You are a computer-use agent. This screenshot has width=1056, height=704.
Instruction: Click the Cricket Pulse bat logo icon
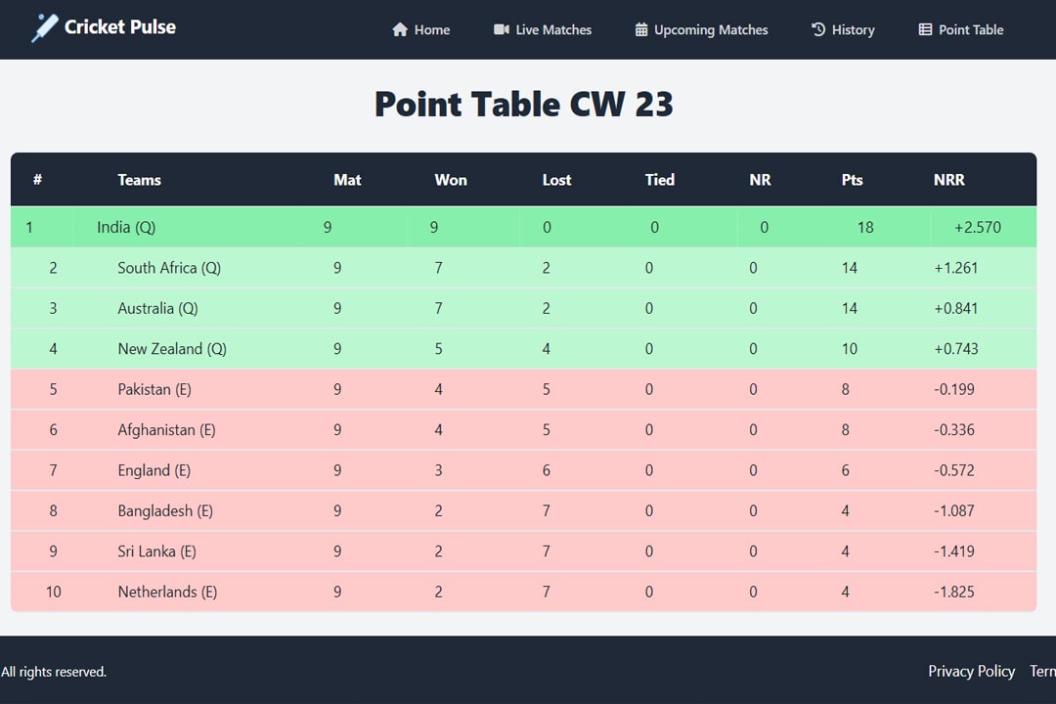45,27
